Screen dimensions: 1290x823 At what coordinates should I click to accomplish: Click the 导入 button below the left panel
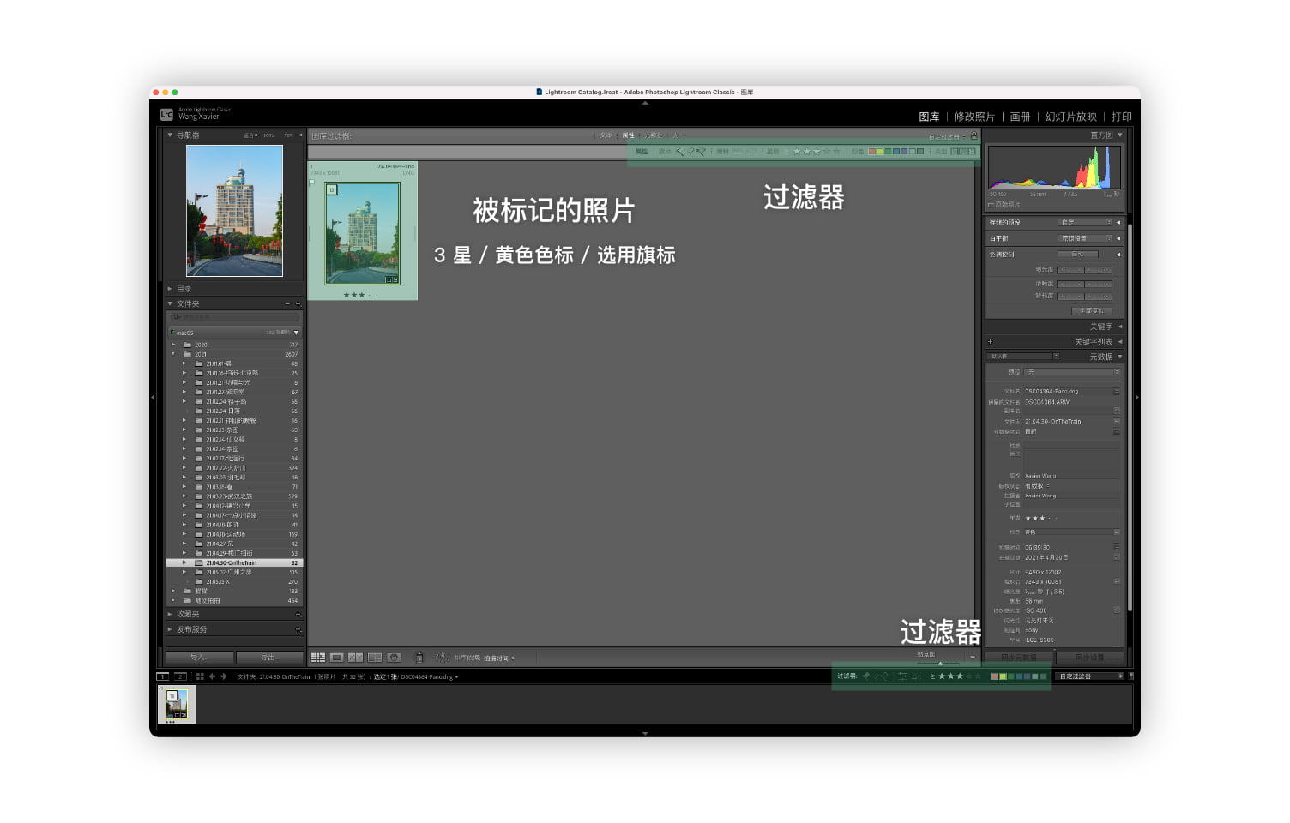tap(198, 657)
